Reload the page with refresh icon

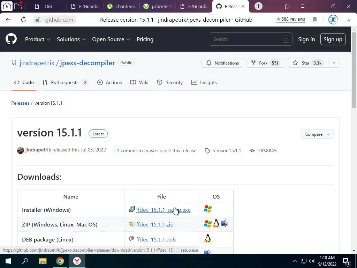click(x=24, y=20)
